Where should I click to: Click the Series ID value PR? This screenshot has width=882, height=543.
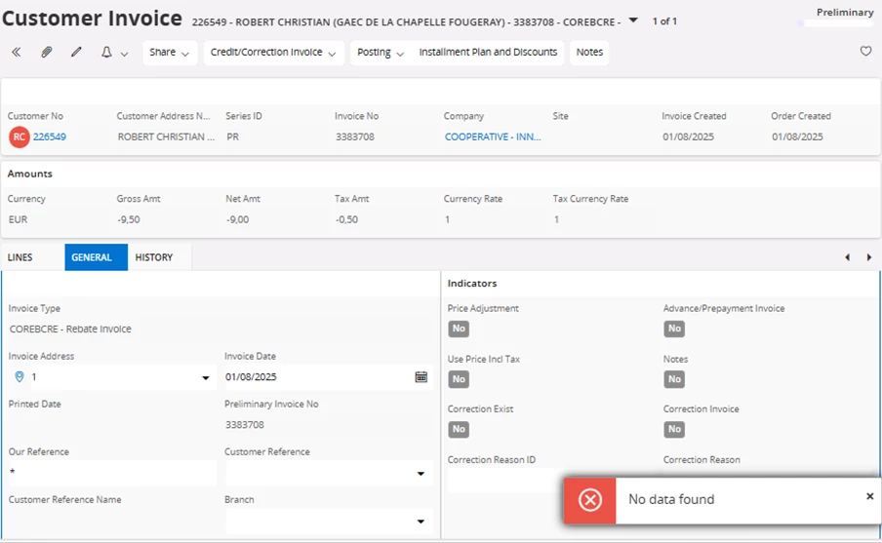pyautogui.click(x=233, y=136)
